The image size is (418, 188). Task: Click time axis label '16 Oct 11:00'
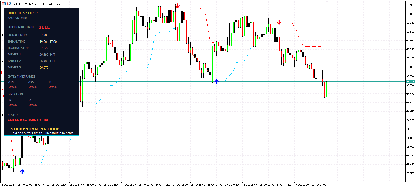coord(163,185)
